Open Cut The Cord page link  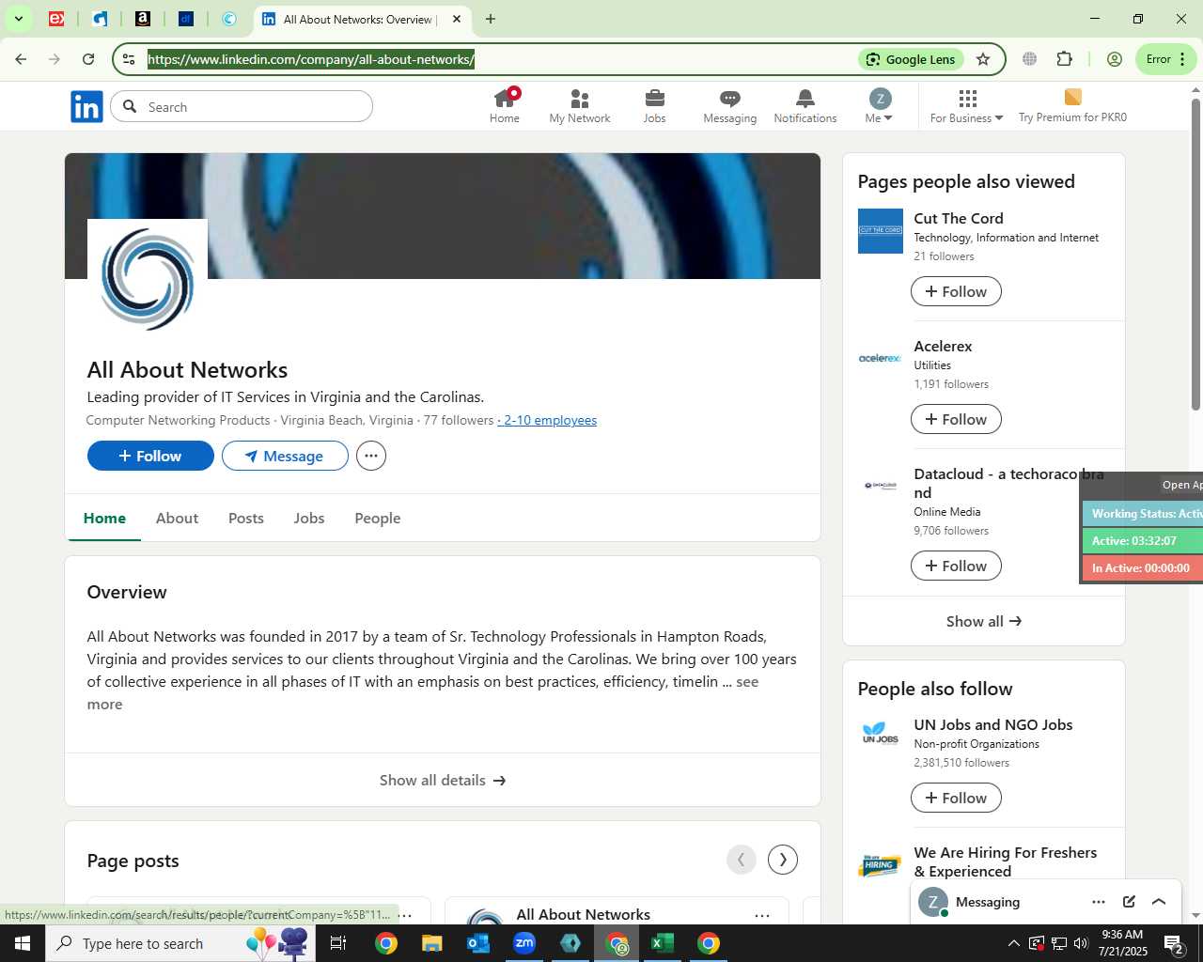(959, 218)
